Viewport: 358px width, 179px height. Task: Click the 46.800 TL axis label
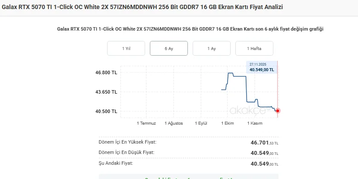106,73
